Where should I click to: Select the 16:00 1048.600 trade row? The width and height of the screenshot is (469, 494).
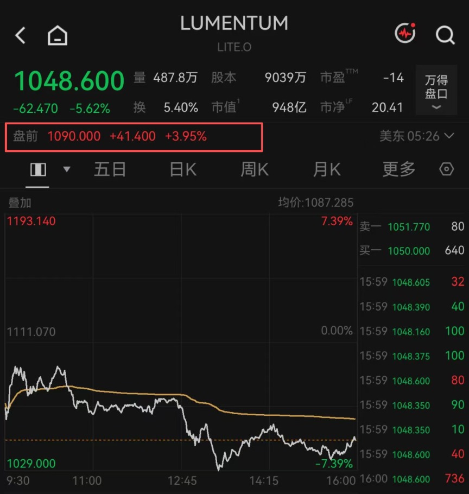pos(412,479)
